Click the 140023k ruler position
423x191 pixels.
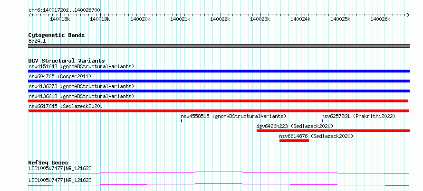click(x=260, y=19)
